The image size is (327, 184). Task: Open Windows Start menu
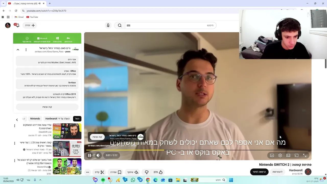click(x=231, y=180)
